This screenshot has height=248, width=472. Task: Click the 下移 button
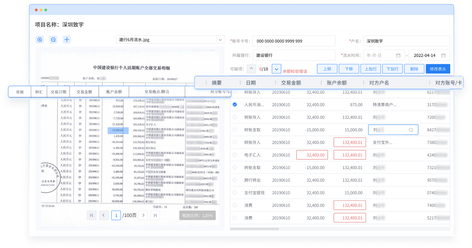point(349,69)
